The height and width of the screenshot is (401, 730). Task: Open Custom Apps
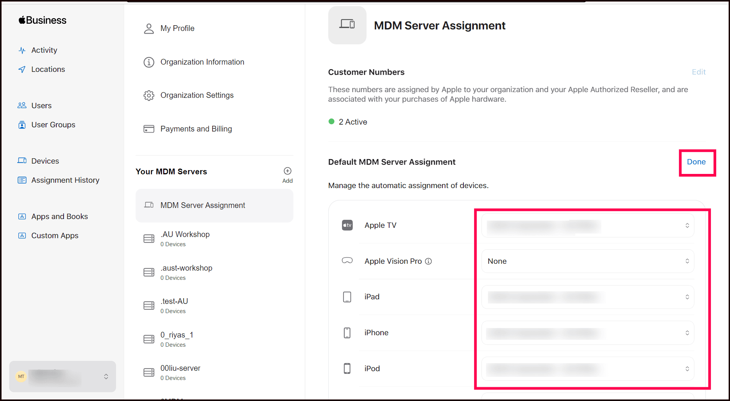click(55, 236)
